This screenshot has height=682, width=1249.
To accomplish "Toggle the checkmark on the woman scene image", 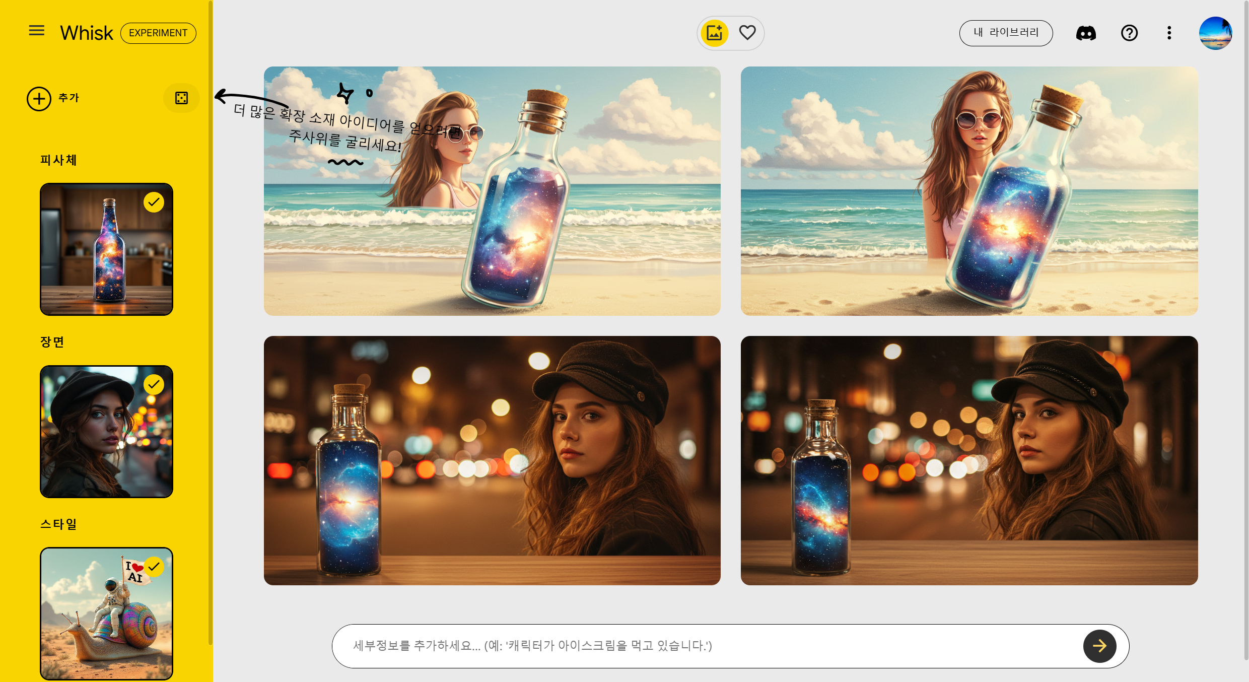I will 154,384.
